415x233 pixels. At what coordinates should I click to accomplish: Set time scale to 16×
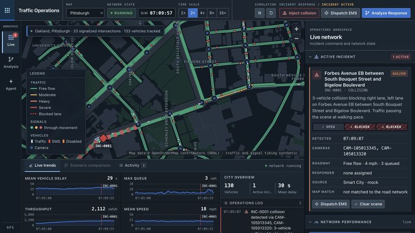(222, 13)
